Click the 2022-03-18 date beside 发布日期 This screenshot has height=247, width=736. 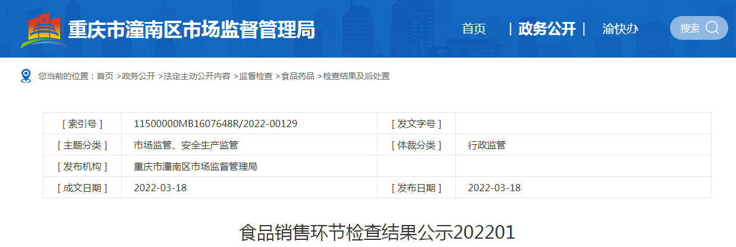coord(495,188)
